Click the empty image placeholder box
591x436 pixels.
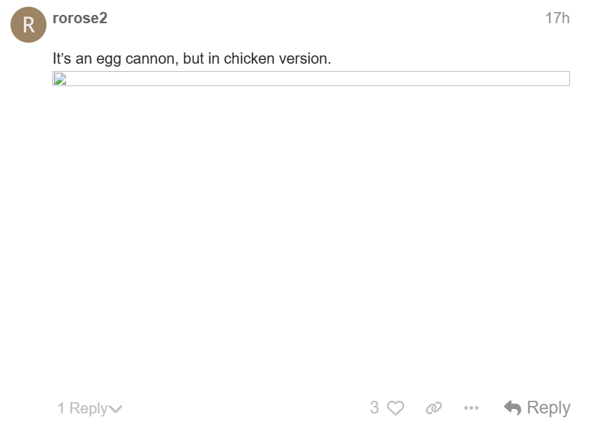(310, 79)
